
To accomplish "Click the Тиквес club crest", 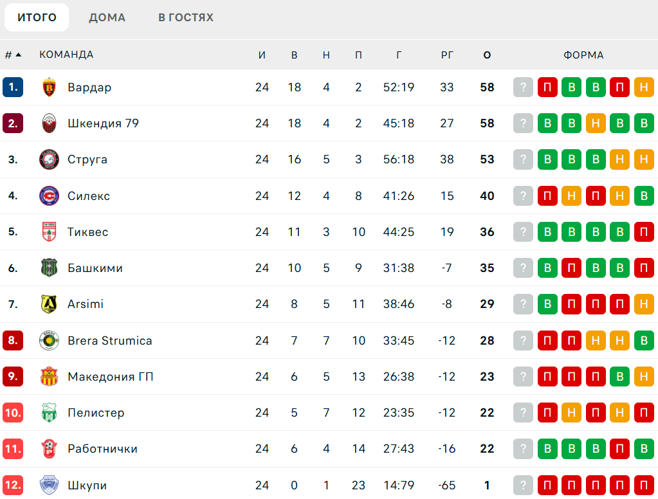I will (49, 231).
